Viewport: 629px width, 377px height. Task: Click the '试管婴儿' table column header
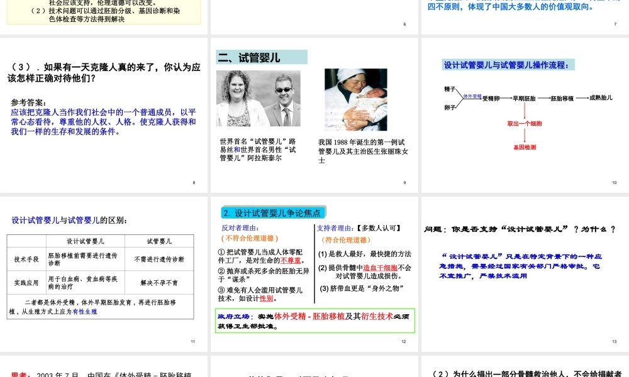(x=159, y=241)
